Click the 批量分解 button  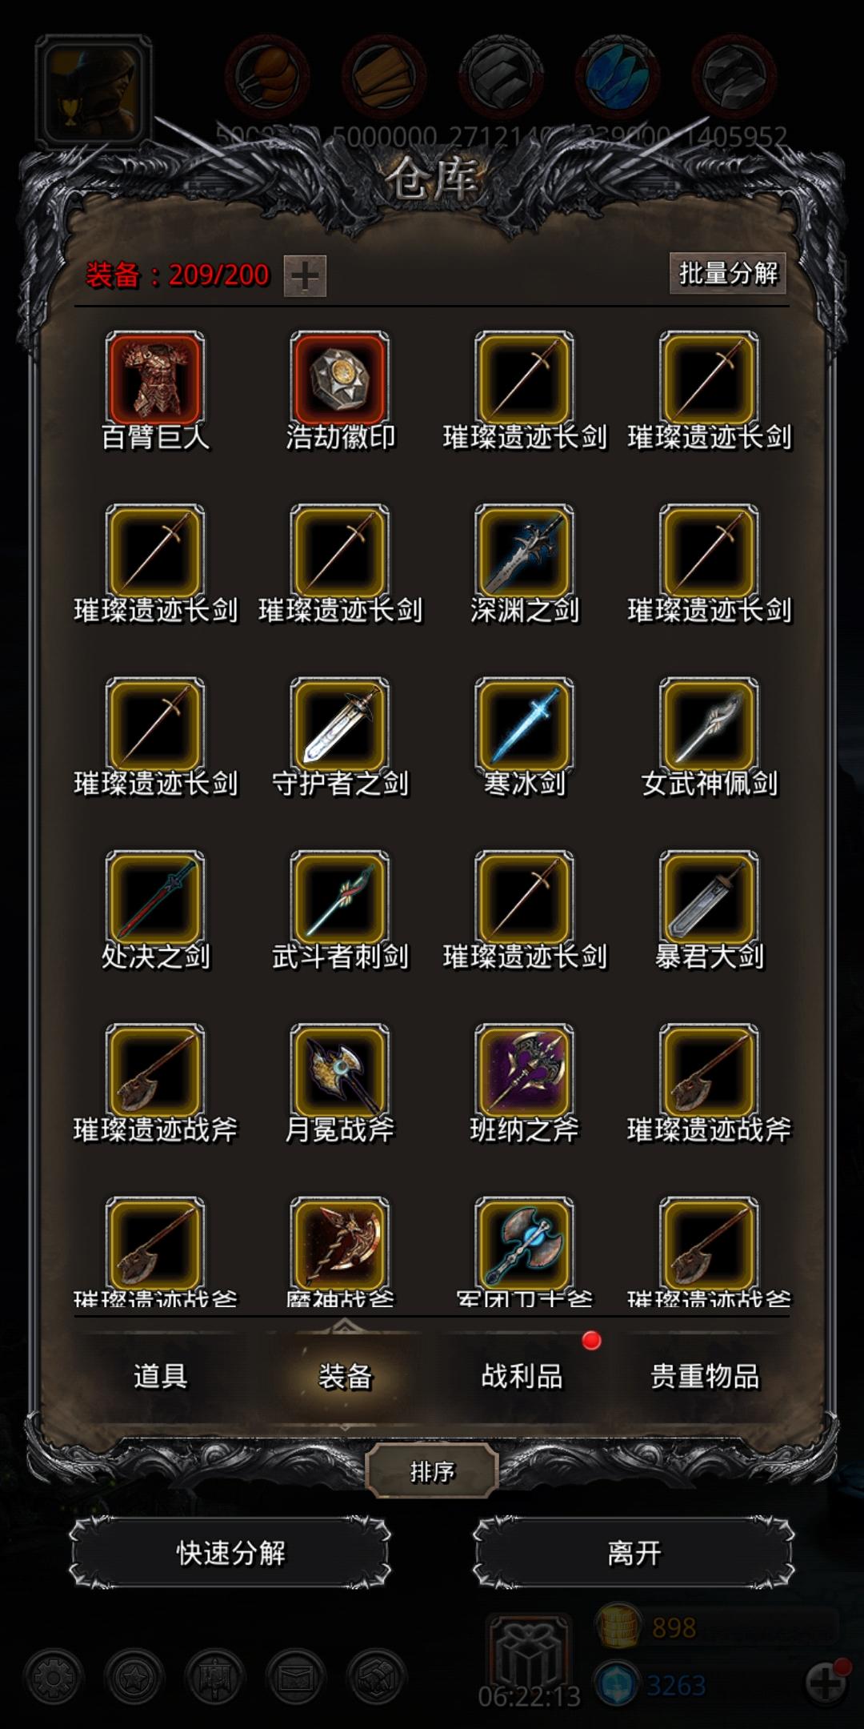[x=728, y=273]
